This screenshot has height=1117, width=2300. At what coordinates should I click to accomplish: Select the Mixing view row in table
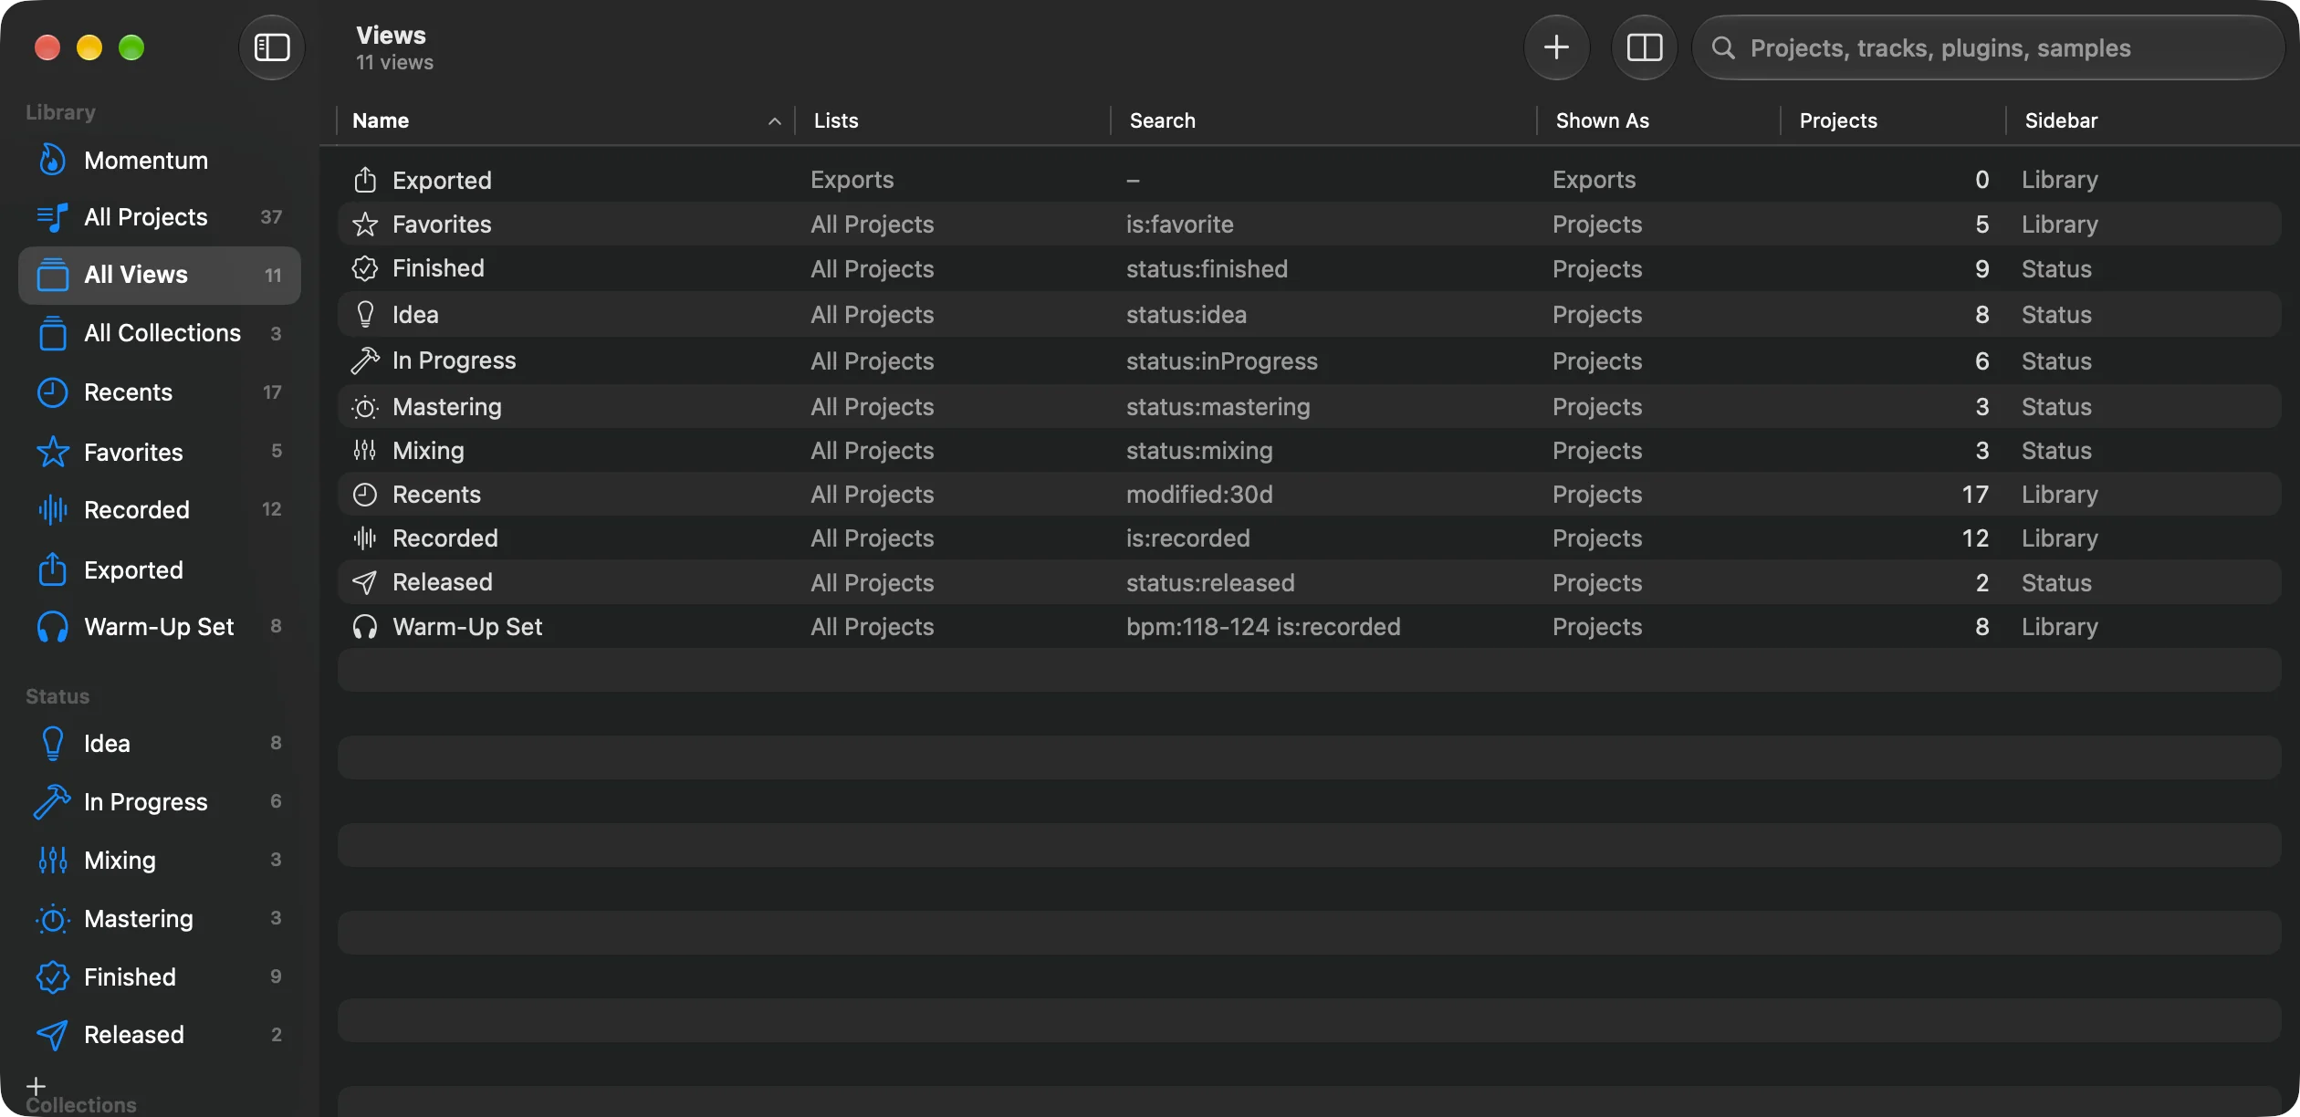[1310, 451]
